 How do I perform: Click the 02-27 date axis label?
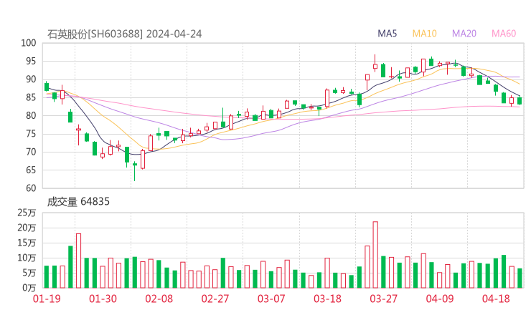click(215, 299)
